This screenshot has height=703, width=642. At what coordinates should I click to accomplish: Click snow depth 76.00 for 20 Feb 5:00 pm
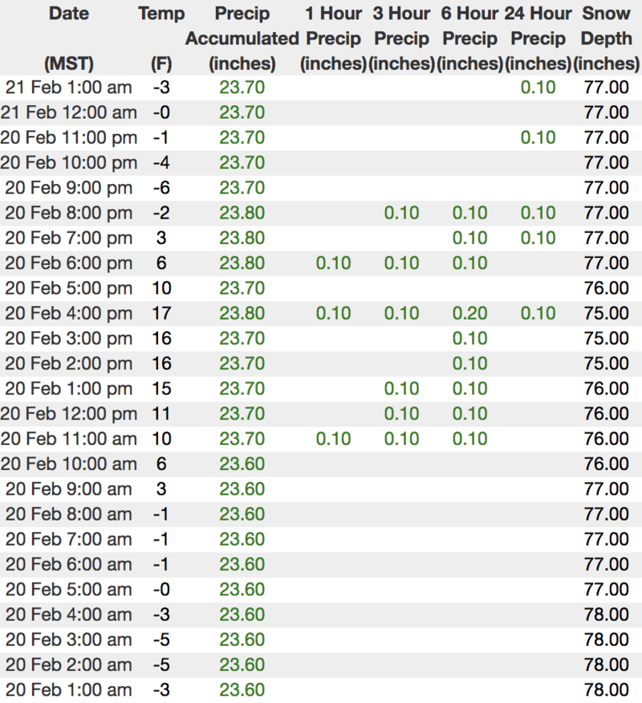tap(607, 288)
